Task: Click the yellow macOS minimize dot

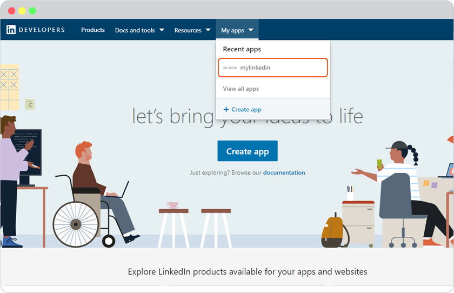Action: (22, 11)
